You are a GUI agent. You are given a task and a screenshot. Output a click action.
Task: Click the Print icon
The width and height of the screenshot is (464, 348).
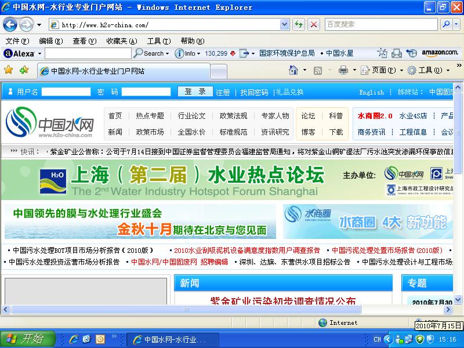tap(343, 70)
